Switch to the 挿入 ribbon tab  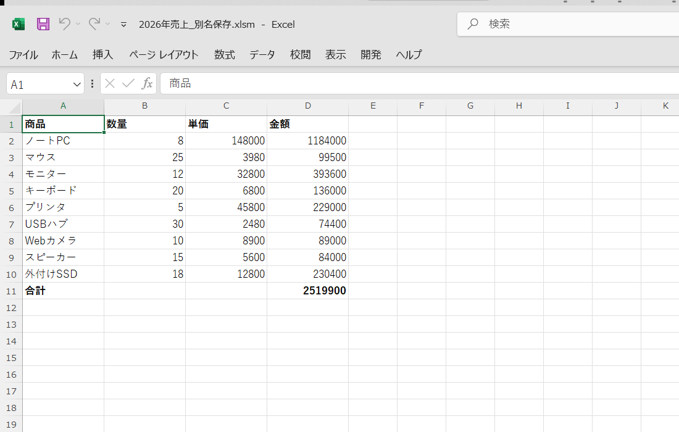[102, 54]
